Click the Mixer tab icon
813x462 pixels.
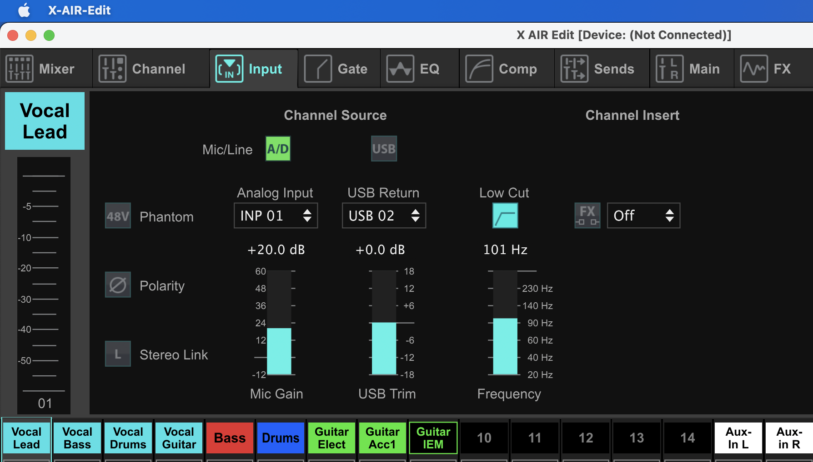pos(19,69)
